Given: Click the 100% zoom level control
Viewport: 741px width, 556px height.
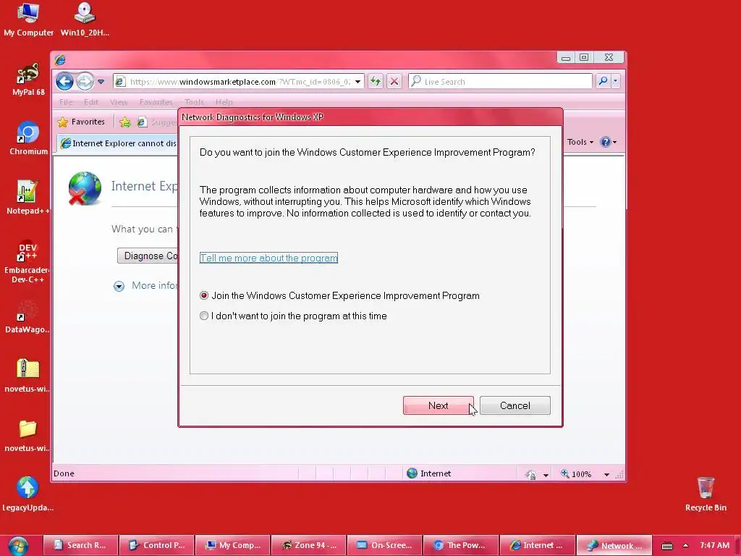Looking at the screenshot, I should point(581,474).
